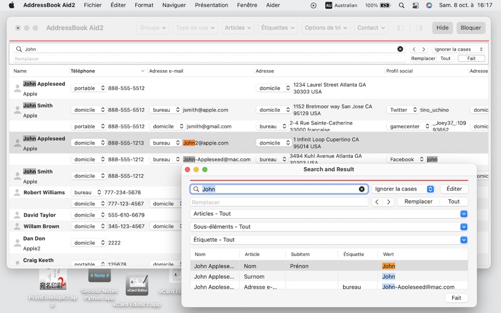Image resolution: width=501 pixels, height=313 pixels.
Task: Click Remplacer button in Search and Result
Action: click(418, 202)
